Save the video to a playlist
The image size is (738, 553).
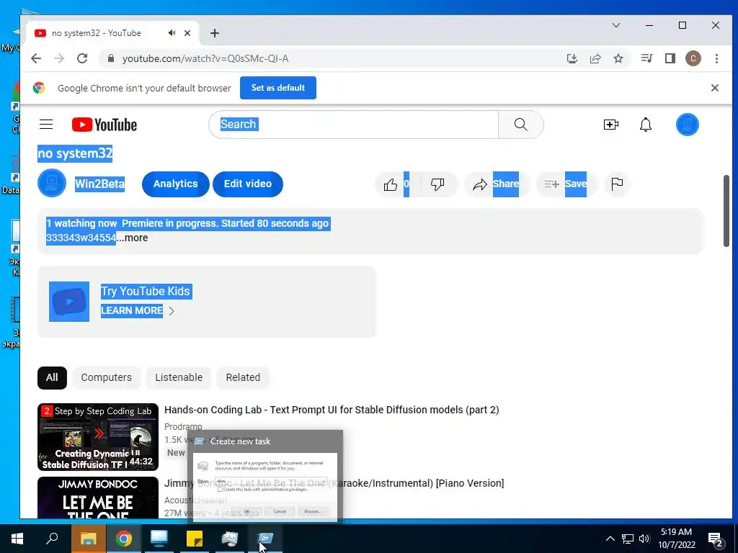(x=566, y=184)
